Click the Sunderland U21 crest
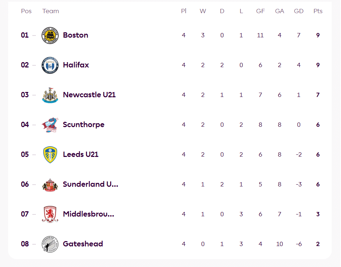 coord(50,185)
